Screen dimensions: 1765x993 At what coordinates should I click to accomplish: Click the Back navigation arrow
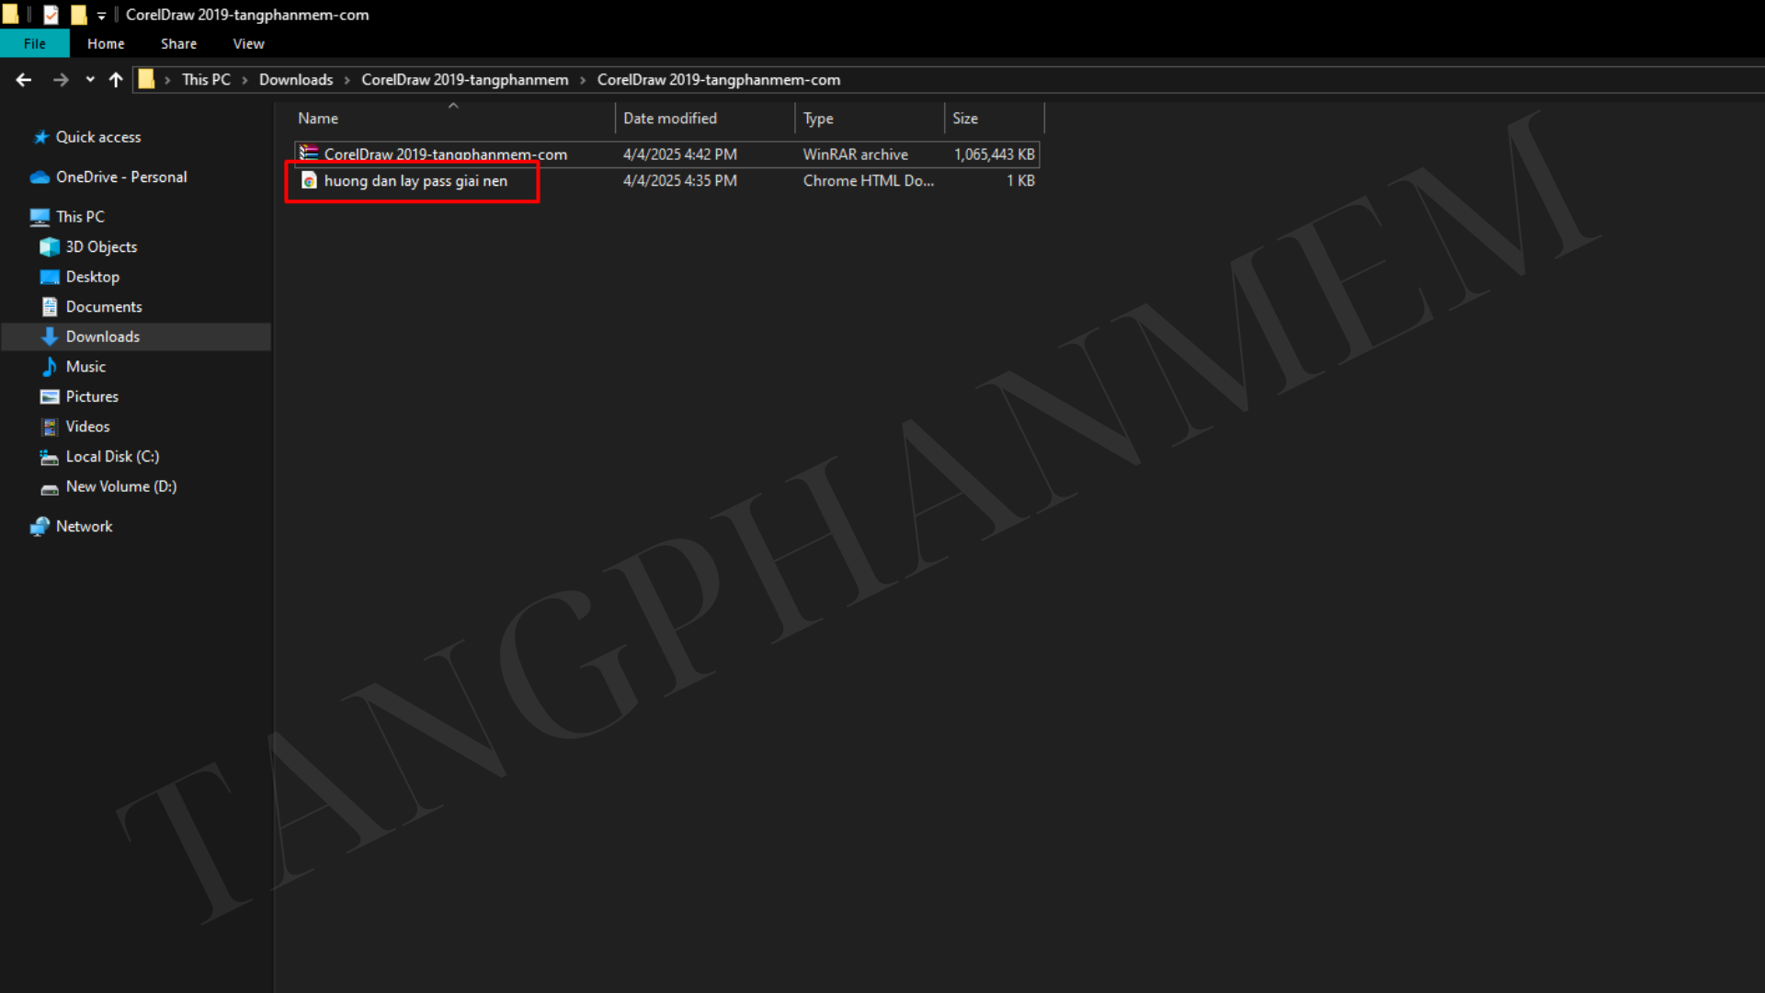[24, 80]
